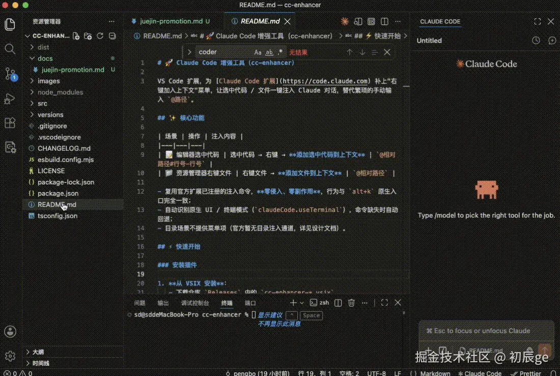Toggle Find in Selection option

[x=374, y=52]
